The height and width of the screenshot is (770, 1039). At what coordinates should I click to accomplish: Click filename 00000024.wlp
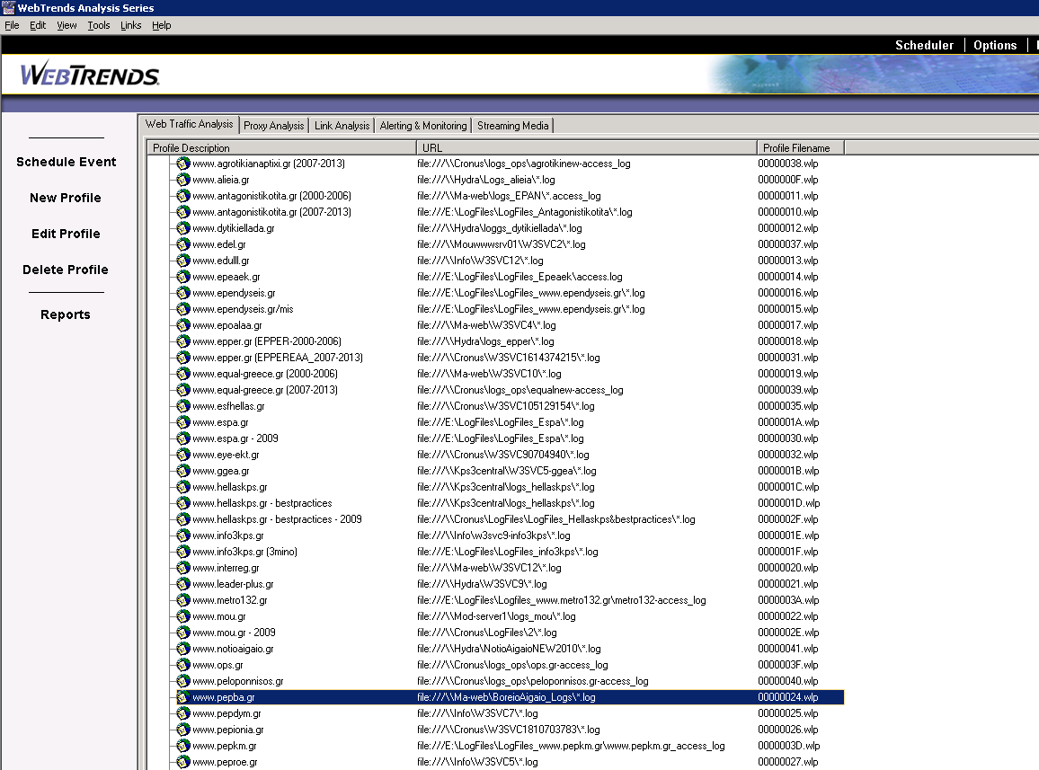[x=788, y=697]
